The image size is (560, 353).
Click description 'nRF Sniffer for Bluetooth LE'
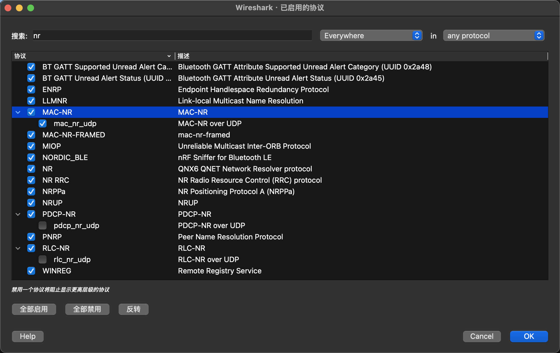225,158
